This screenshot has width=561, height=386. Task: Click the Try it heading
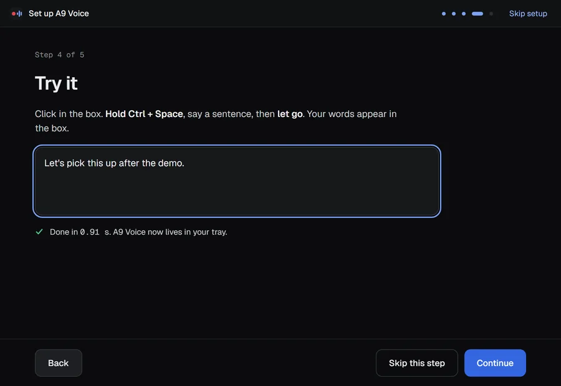(56, 83)
